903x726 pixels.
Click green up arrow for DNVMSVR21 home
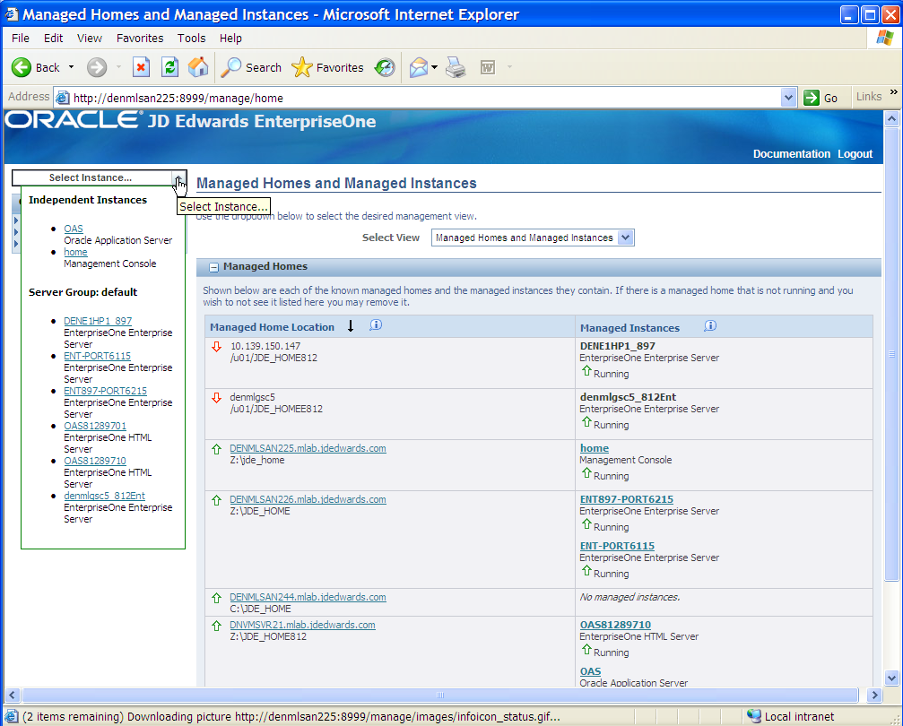216,626
